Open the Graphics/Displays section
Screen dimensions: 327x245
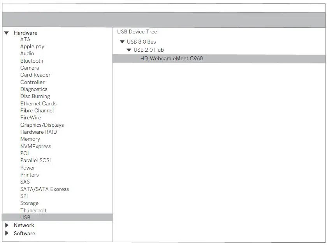point(42,125)
